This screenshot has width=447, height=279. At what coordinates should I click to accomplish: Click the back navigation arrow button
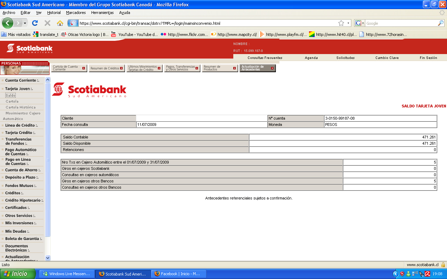pyautogui.click(x=8, y=23)
